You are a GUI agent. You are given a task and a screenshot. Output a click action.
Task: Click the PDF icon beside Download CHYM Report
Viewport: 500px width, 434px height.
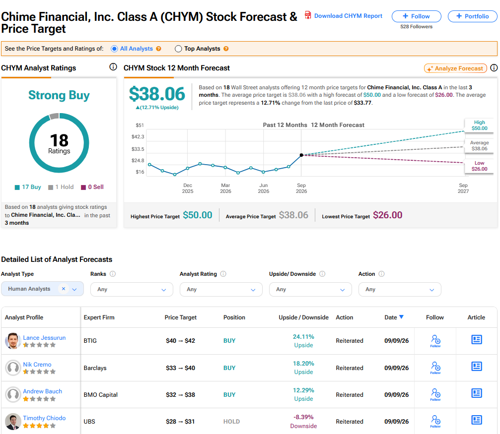308,15
